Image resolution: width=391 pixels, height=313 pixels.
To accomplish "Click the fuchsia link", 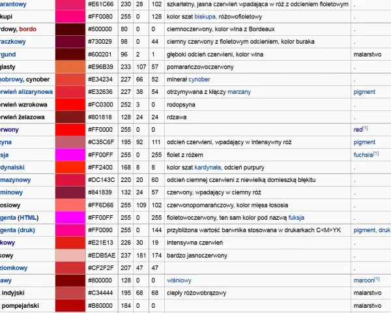I will click(363, 155).
